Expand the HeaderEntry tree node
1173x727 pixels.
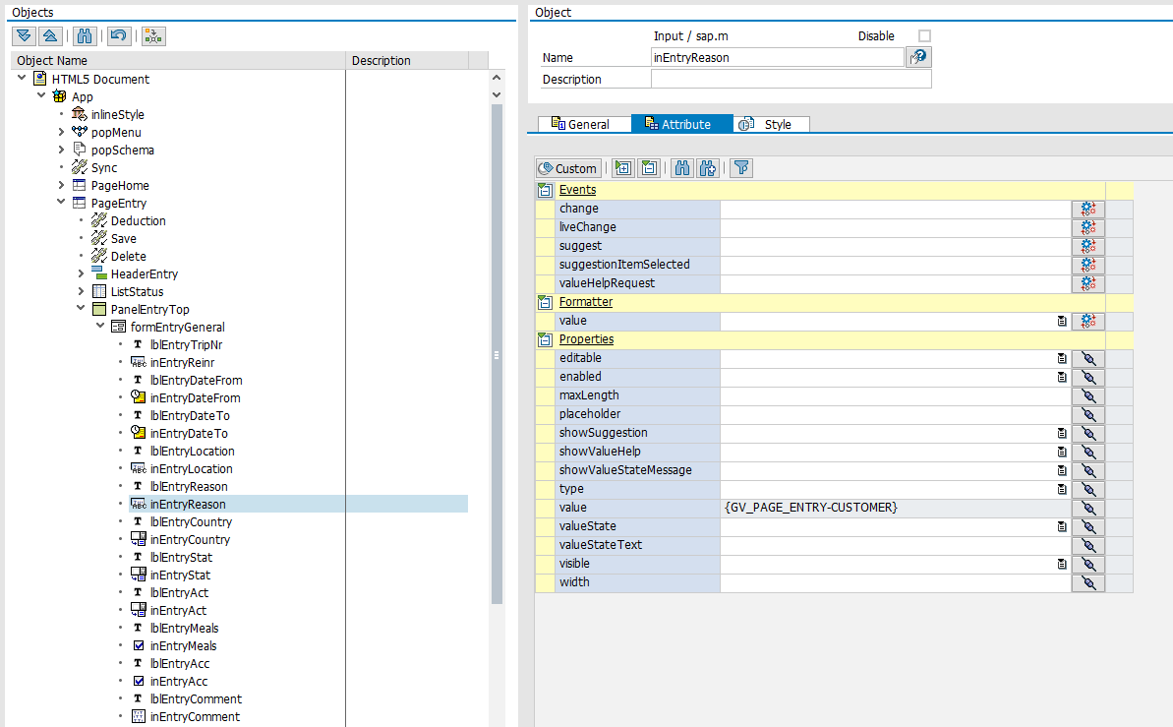81,274
